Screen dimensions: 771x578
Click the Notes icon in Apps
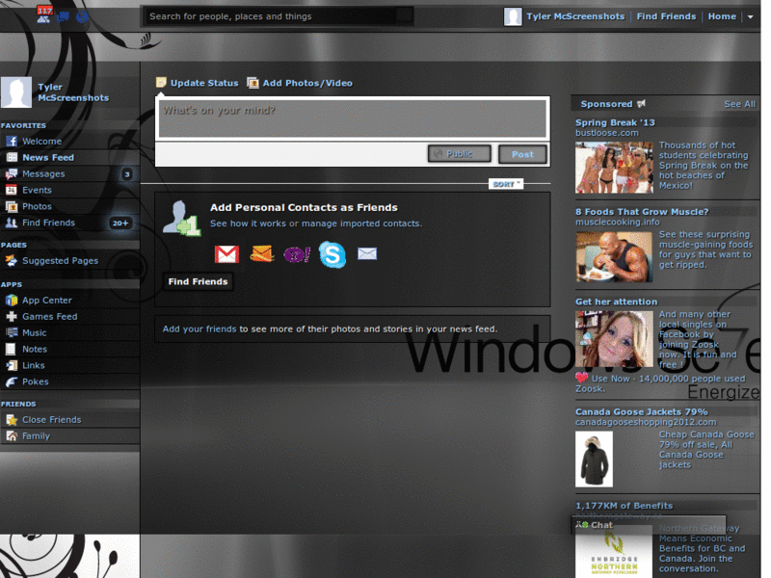pyautogui.click(x=11, y=349)
